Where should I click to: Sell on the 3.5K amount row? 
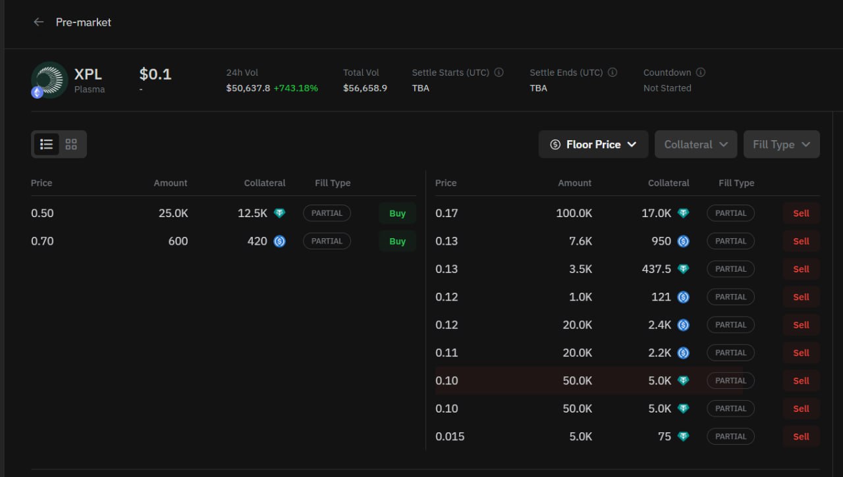(x=801, y=269)
